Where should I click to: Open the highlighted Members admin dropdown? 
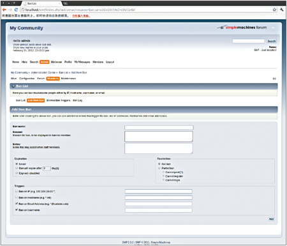tap(53, 79)
